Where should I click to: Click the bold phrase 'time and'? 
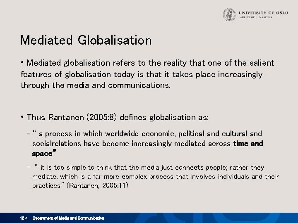tap(248, 144)
